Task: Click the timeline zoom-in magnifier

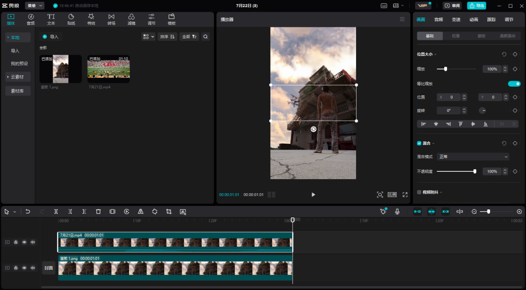Action: pyautogui.click(x=519, y=212)
